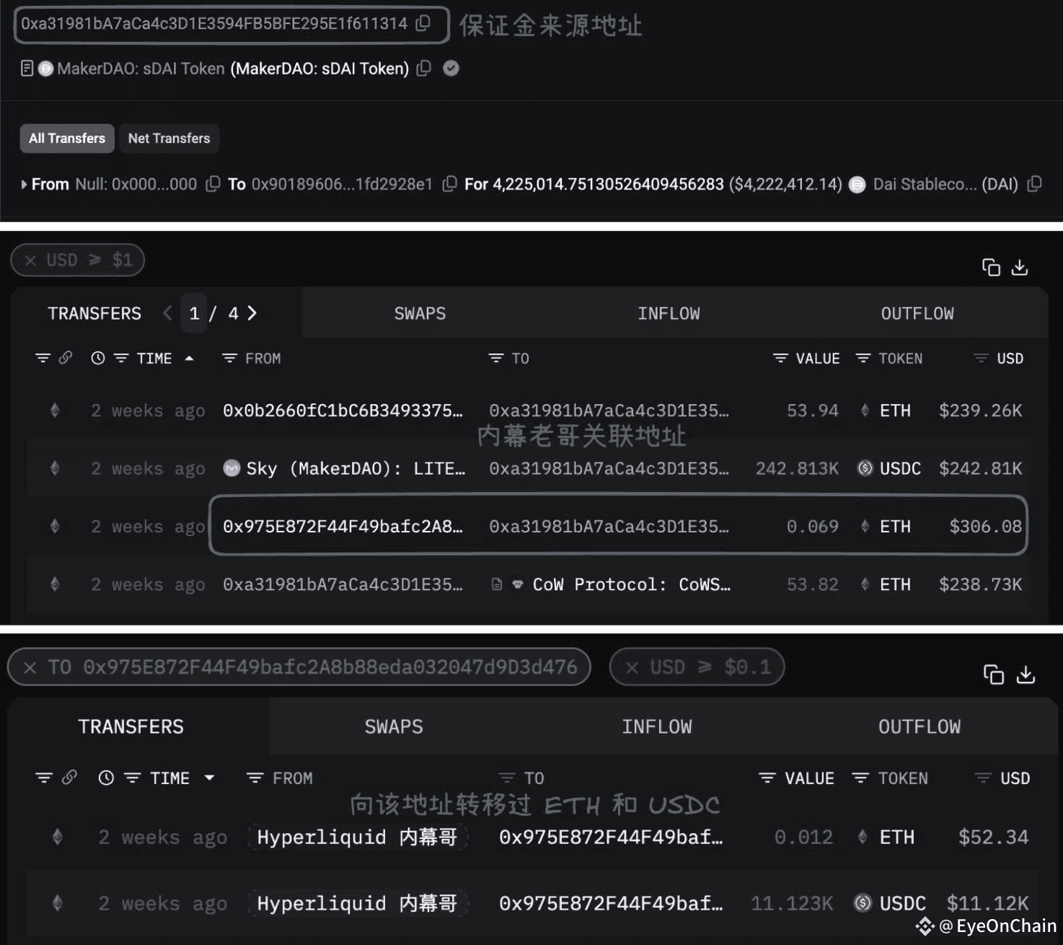Open filter icon left of chain link, middle panel
Viewport: 1063px width, 945px height.
point(43,358)
